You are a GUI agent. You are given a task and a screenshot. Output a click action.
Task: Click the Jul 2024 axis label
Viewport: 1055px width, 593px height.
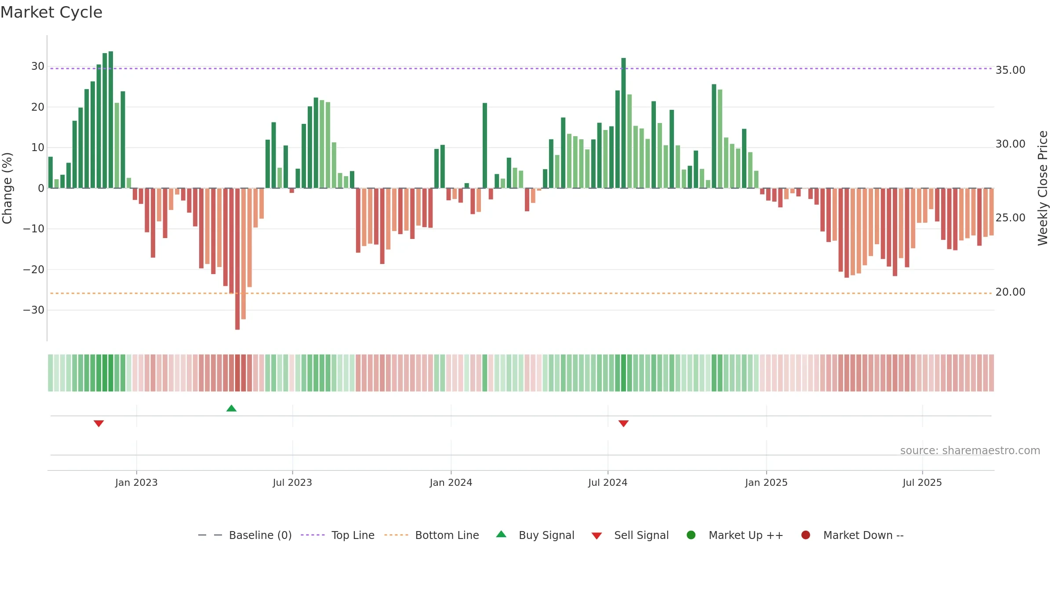(608, 482)
